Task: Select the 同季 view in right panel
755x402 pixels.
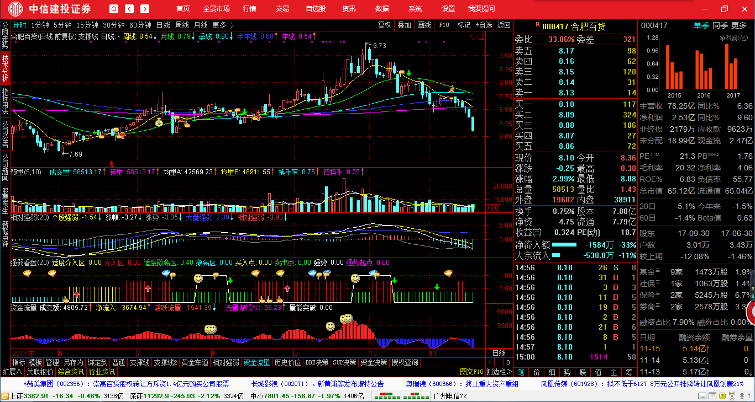Action: 720,25
